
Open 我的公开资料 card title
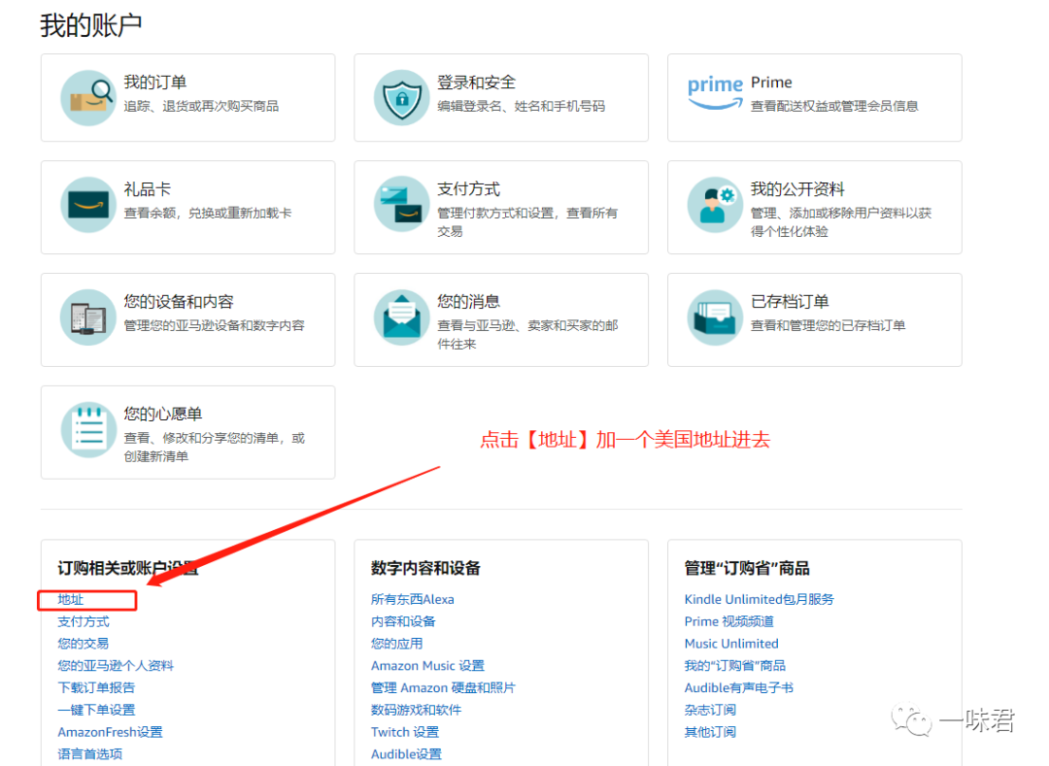(x=797, y=189)
